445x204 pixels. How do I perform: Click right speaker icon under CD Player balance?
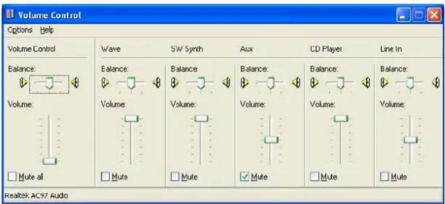click(x=366, y=82)
